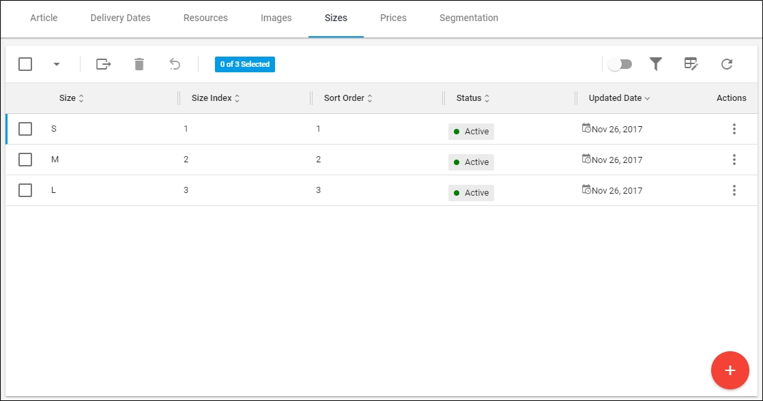Switch to the Delivery Dates tab

tap(120, 18)
